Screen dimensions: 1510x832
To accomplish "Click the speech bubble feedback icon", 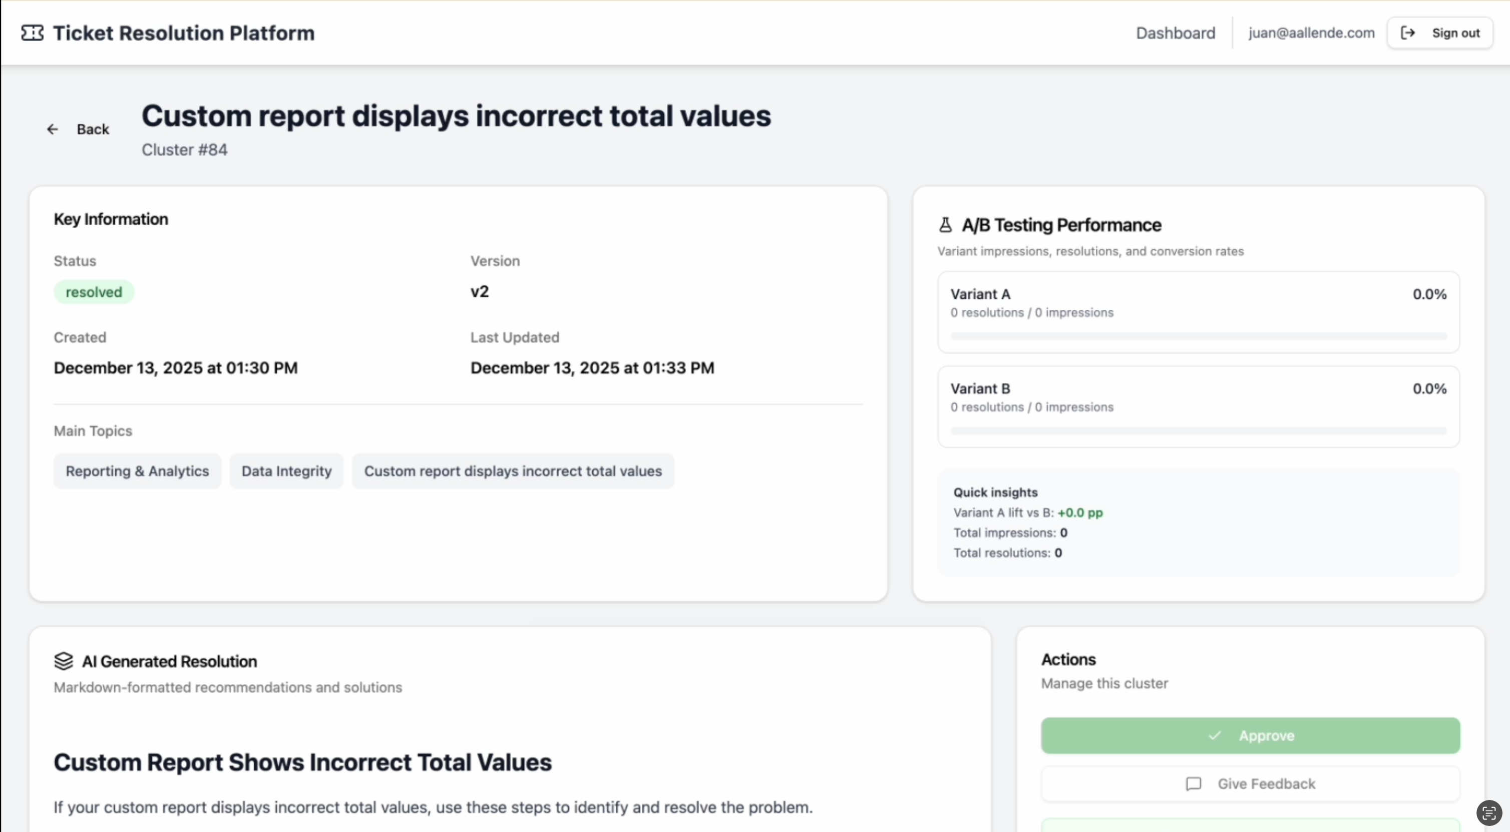I will pyautogui.click(x=1193, y=784).
